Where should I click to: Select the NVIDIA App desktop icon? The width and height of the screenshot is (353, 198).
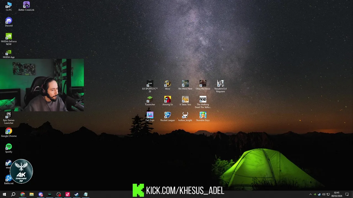pyautogui.click(x=9, y=54)
